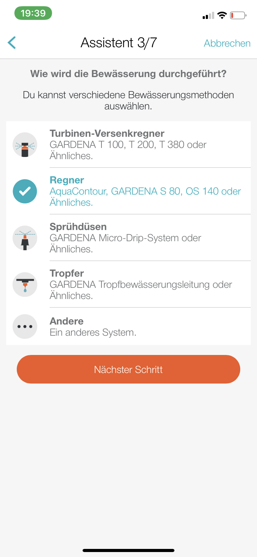
Task: Tap the cellular signal bars
Action: (208, 16)
